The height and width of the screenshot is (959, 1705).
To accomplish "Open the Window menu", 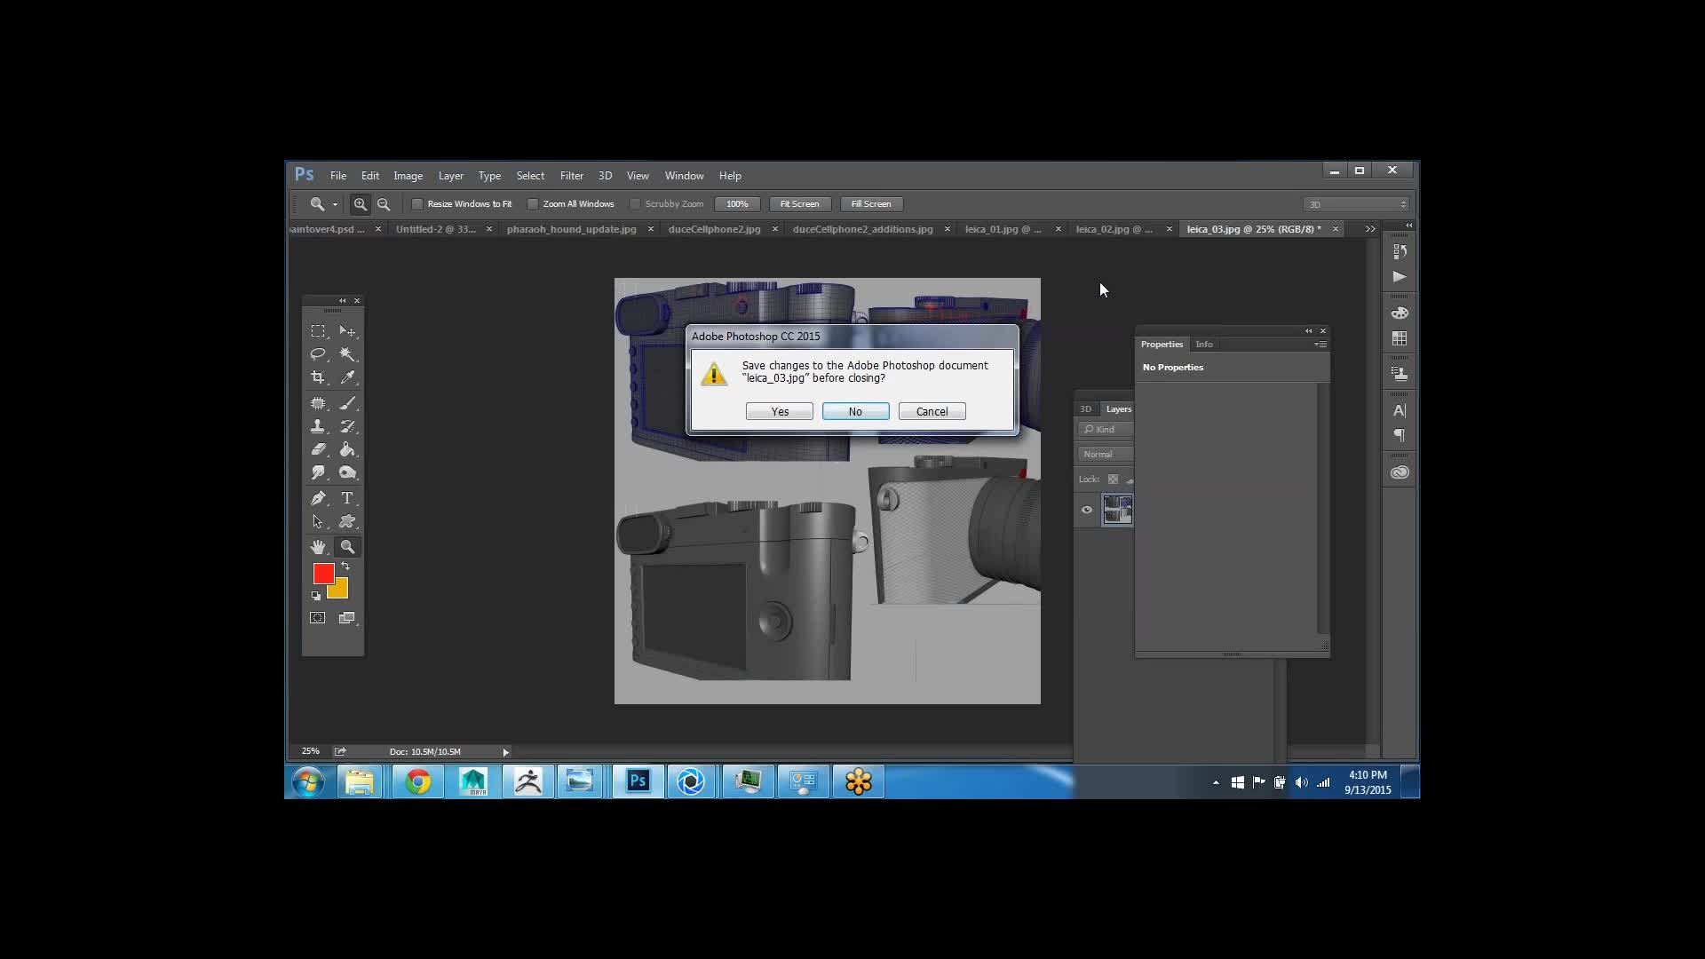I will 684,176.
